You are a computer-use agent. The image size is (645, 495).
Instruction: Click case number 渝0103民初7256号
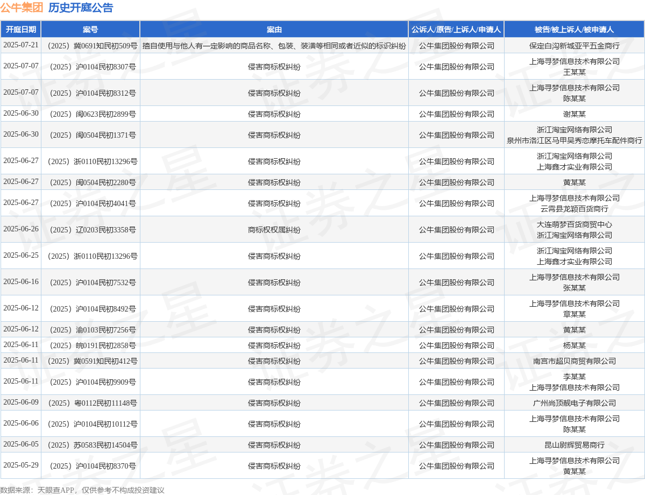(x=90, y=330)
